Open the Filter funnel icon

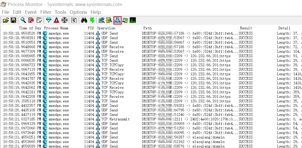(49, 20)
